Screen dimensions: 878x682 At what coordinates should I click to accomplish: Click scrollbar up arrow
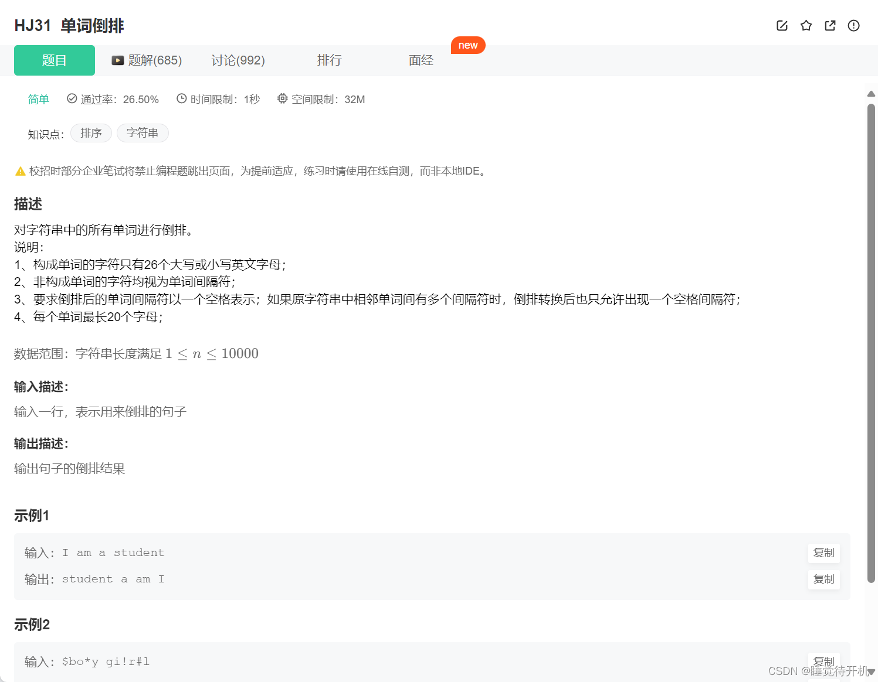click(871, 94)
